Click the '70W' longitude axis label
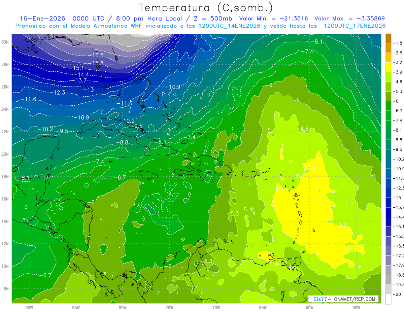 click(216, 307)
